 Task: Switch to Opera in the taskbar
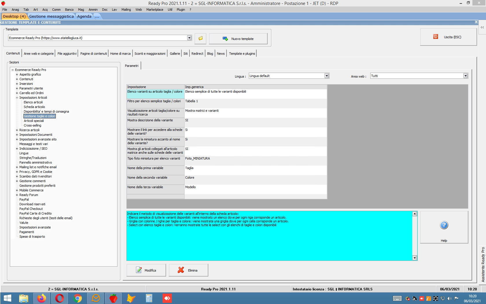[60, 298]
